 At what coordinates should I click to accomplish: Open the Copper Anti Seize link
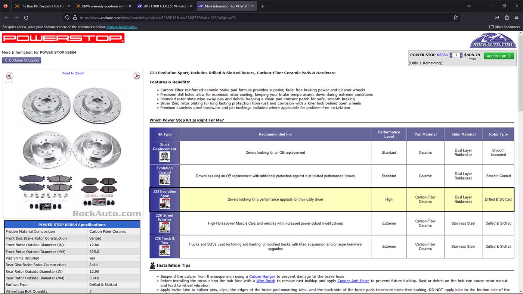point(353,281)
